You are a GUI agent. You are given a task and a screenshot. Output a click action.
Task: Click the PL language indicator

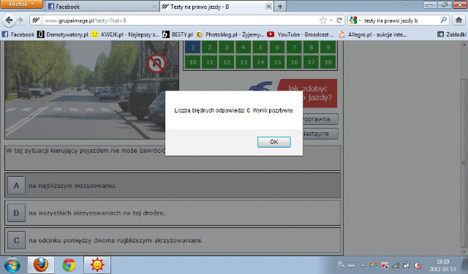(x=341, y=265)
